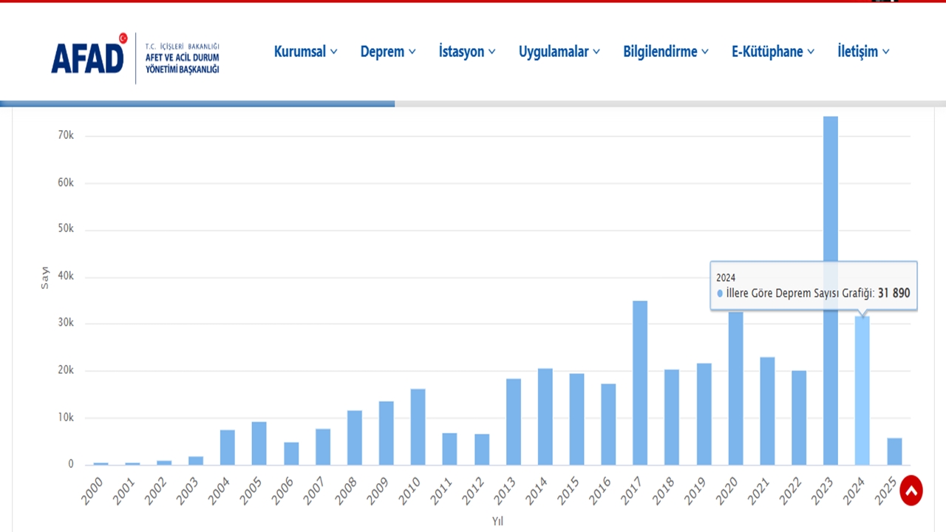
Task: Click the y-axis label 70k
Action: point(66,136)
